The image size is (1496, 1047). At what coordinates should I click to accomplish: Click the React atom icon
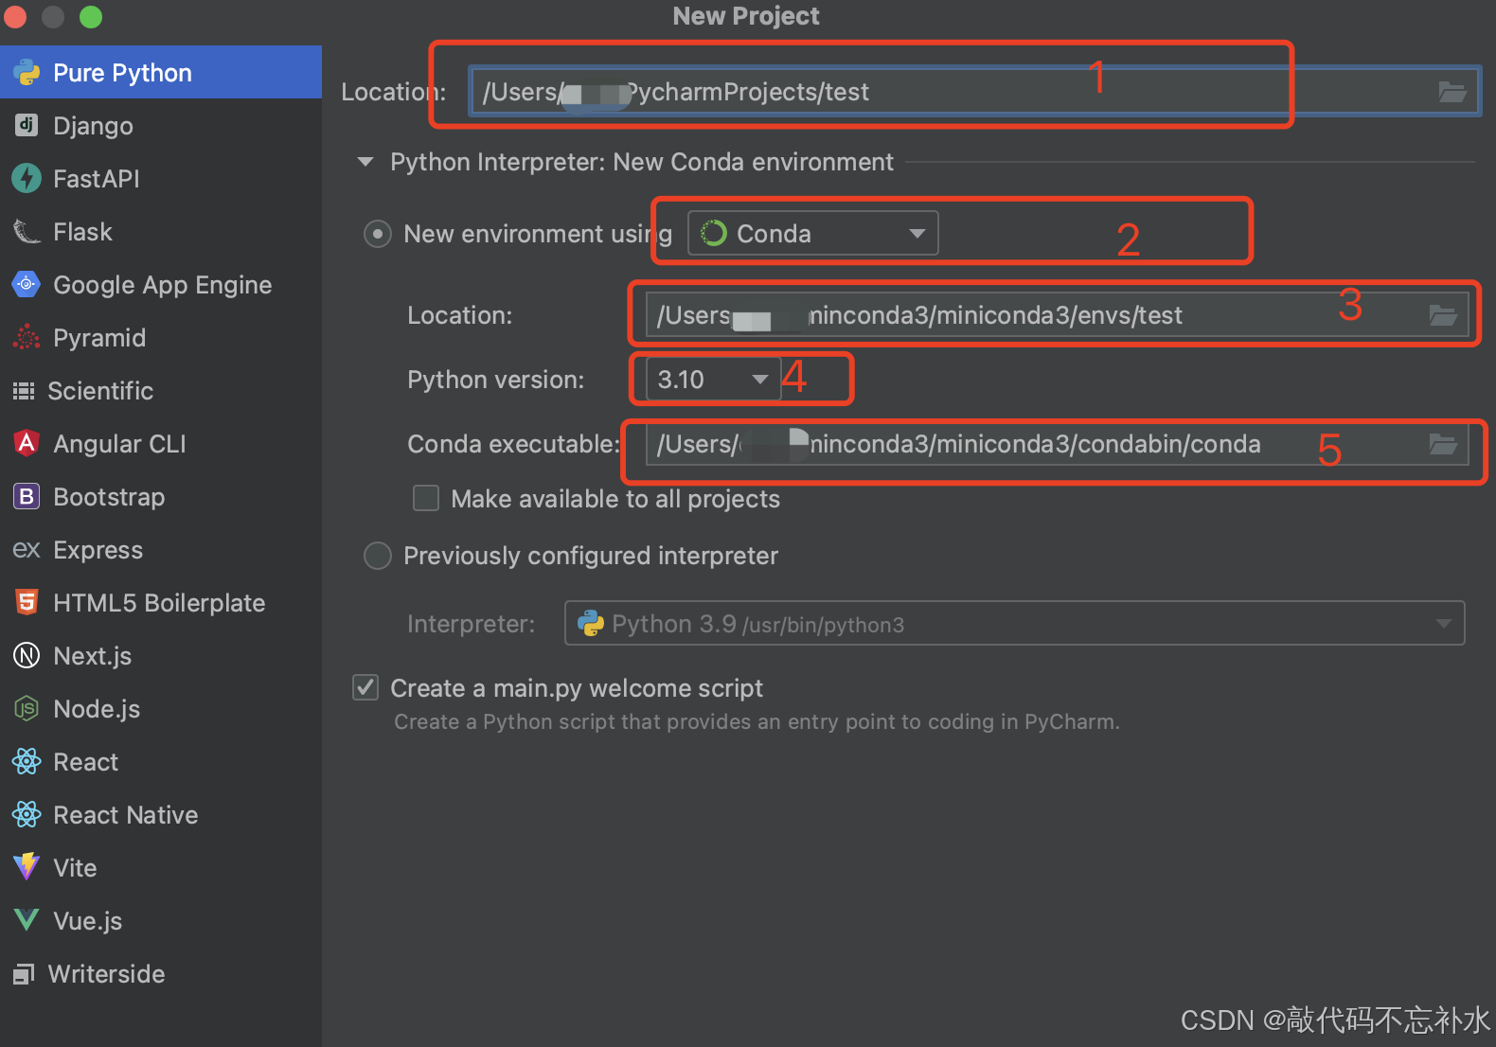pyautogui.click(x=27, y=761)
